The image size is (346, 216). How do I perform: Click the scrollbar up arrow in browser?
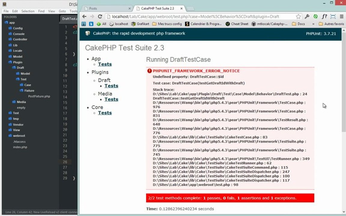(x=344, y=30)
